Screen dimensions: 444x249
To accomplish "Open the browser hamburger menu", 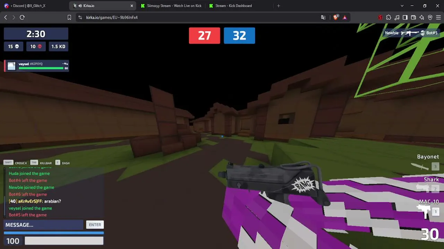I will [x=438, y=17].
